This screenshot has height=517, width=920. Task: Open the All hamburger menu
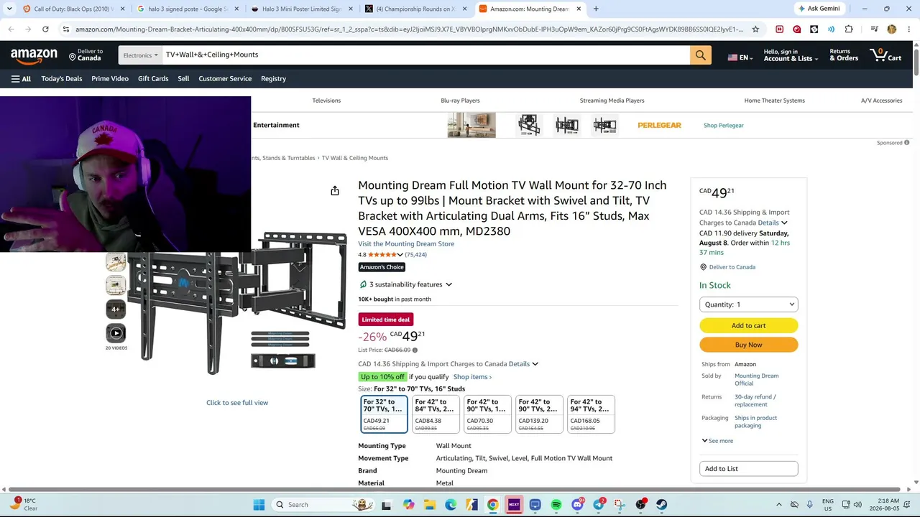coord(21,79)
